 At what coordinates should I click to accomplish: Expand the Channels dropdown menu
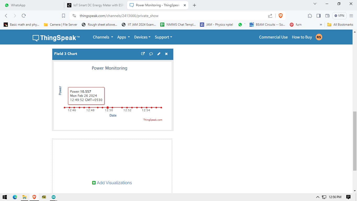pyautogui.click(x=103, y=37)
